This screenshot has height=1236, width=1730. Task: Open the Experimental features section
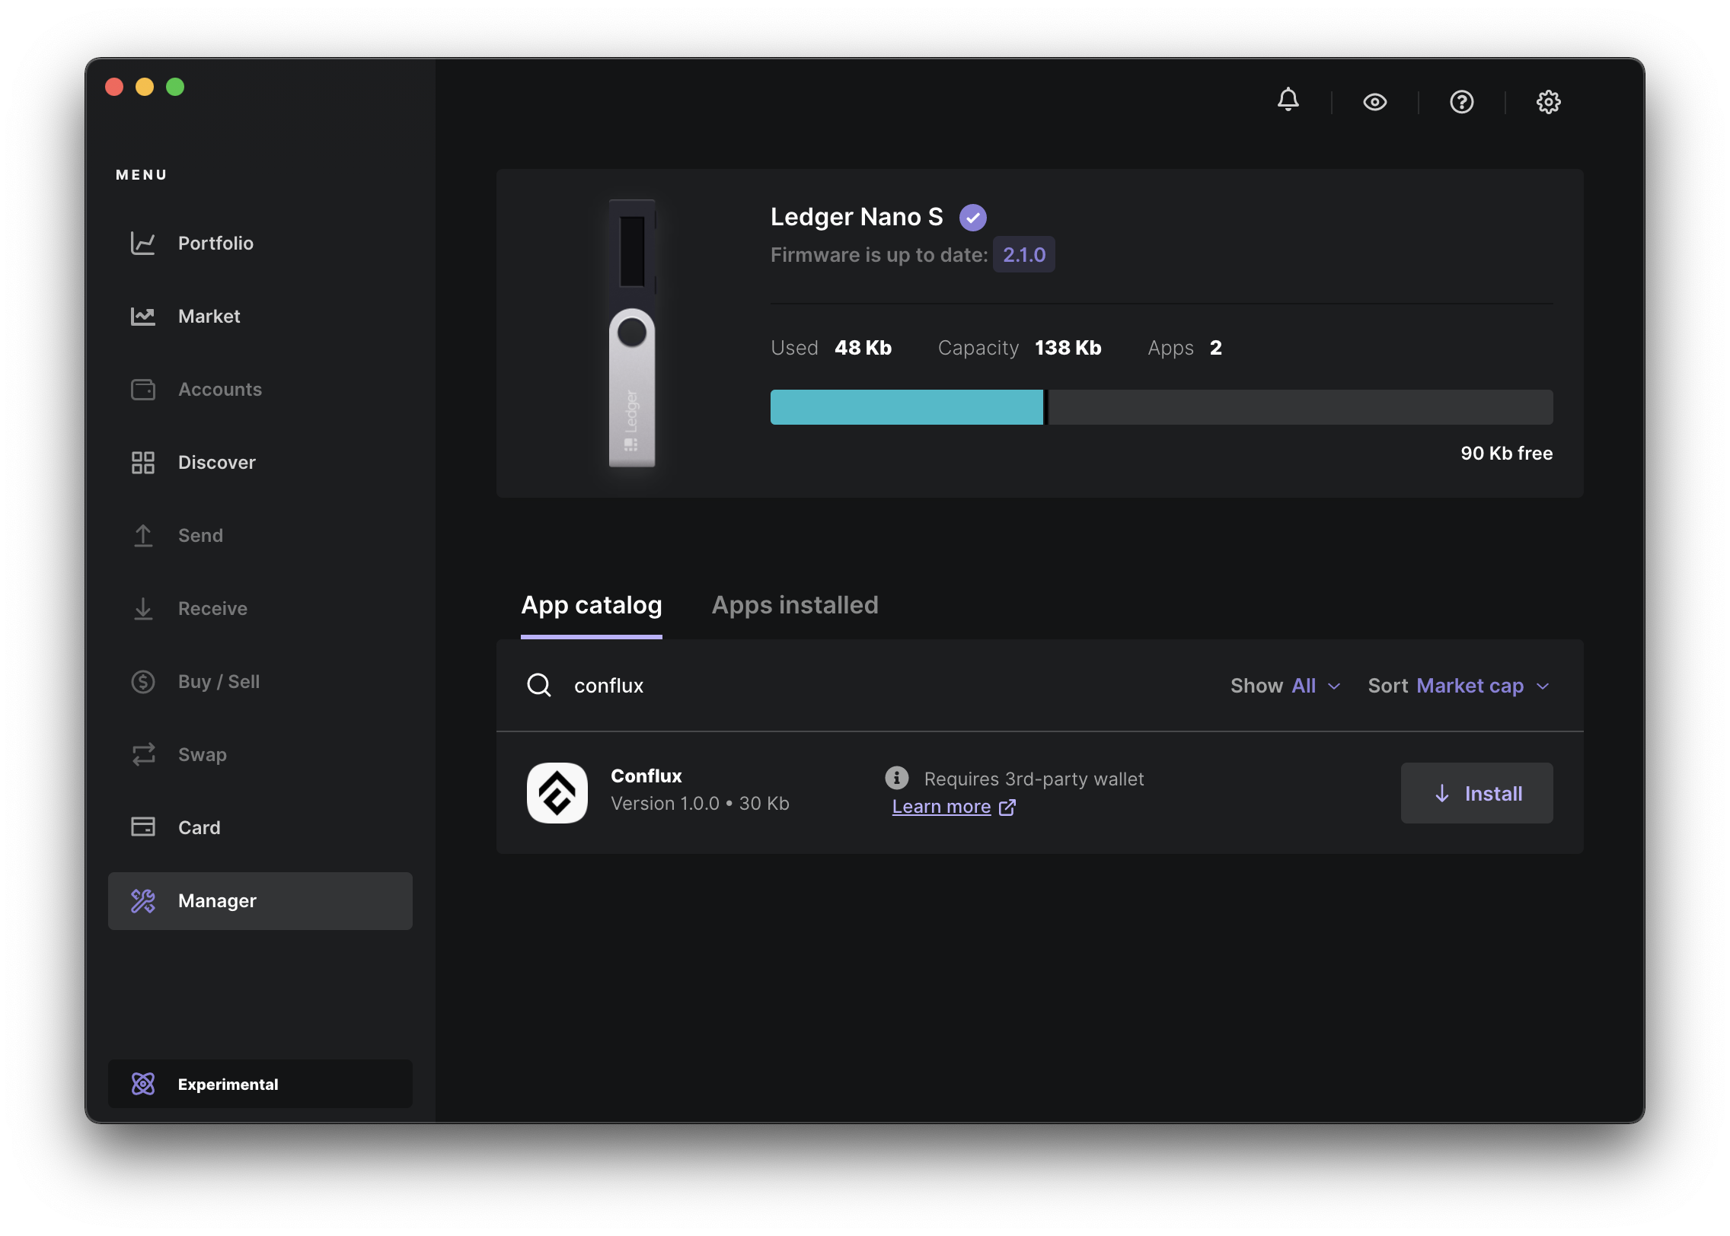[x=228, y=1084]
